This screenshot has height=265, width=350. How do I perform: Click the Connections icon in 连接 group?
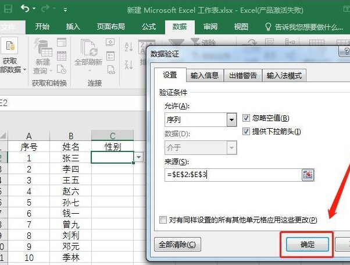click(110, 43)
